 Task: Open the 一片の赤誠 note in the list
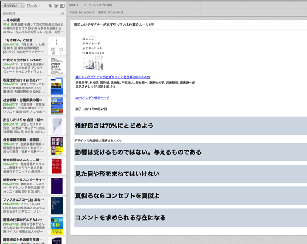tap(33, 26)
